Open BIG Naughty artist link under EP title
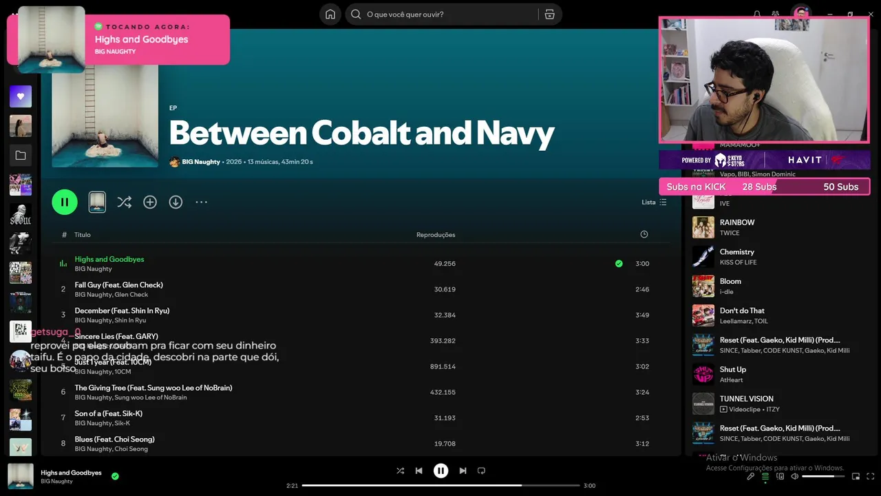Image resolution: width=881 pixels, height=496 pixels. coord(201,162)
